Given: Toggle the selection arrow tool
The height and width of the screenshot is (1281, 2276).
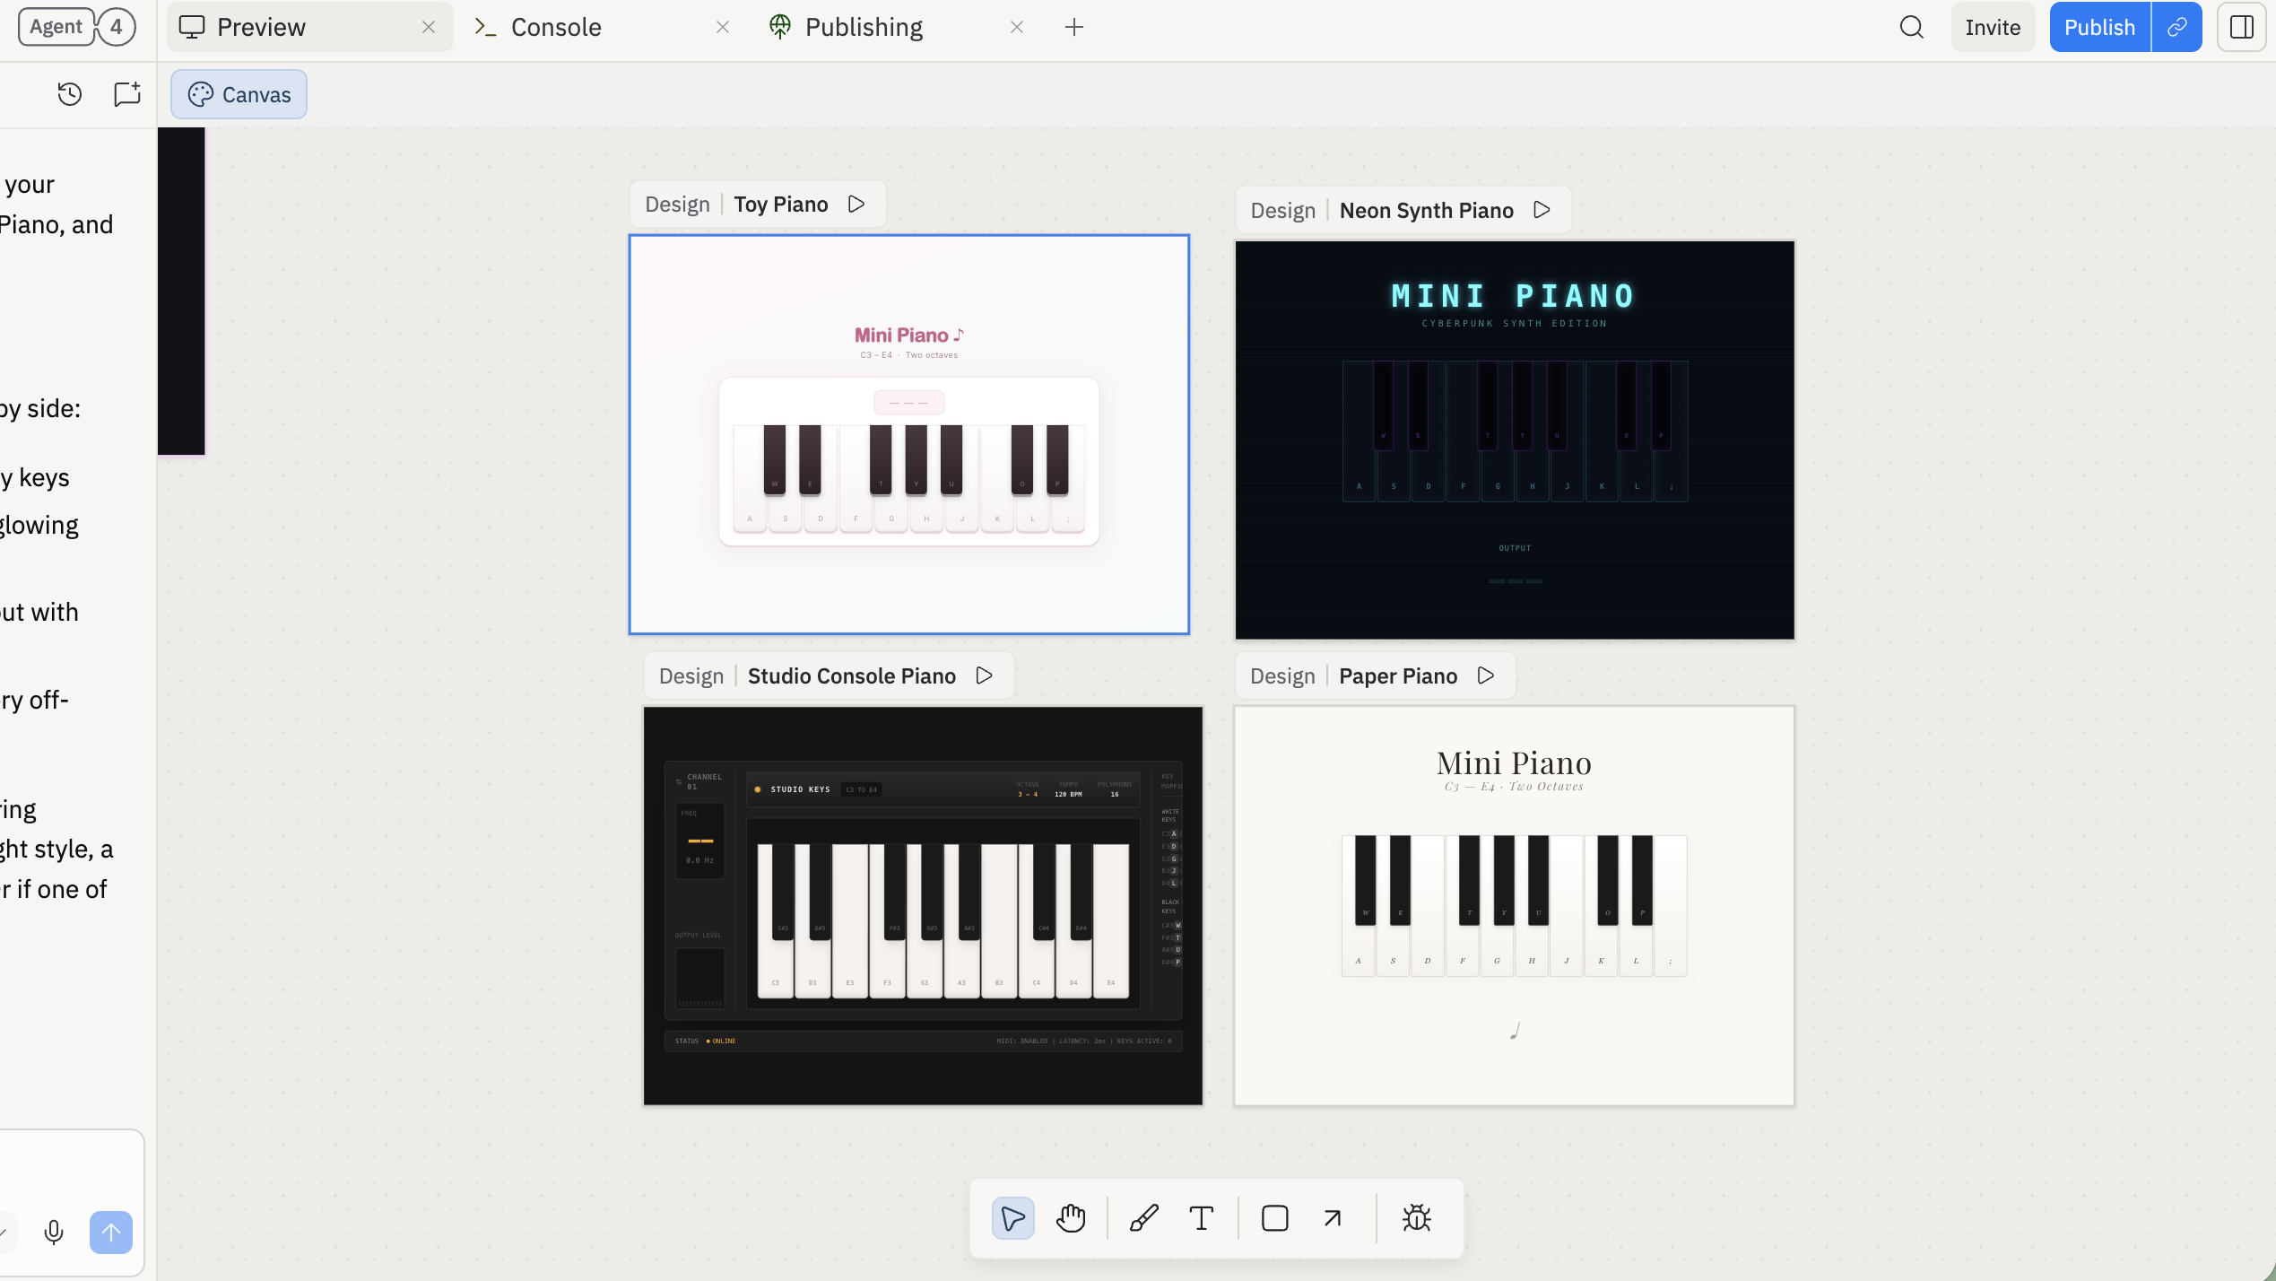Looking at the screenshot, I should pos(1012,1218).
